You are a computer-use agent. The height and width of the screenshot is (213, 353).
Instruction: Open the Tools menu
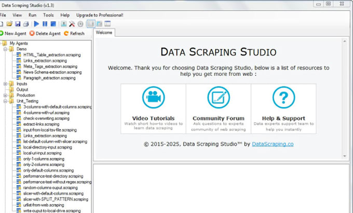(x=48, y=15)
